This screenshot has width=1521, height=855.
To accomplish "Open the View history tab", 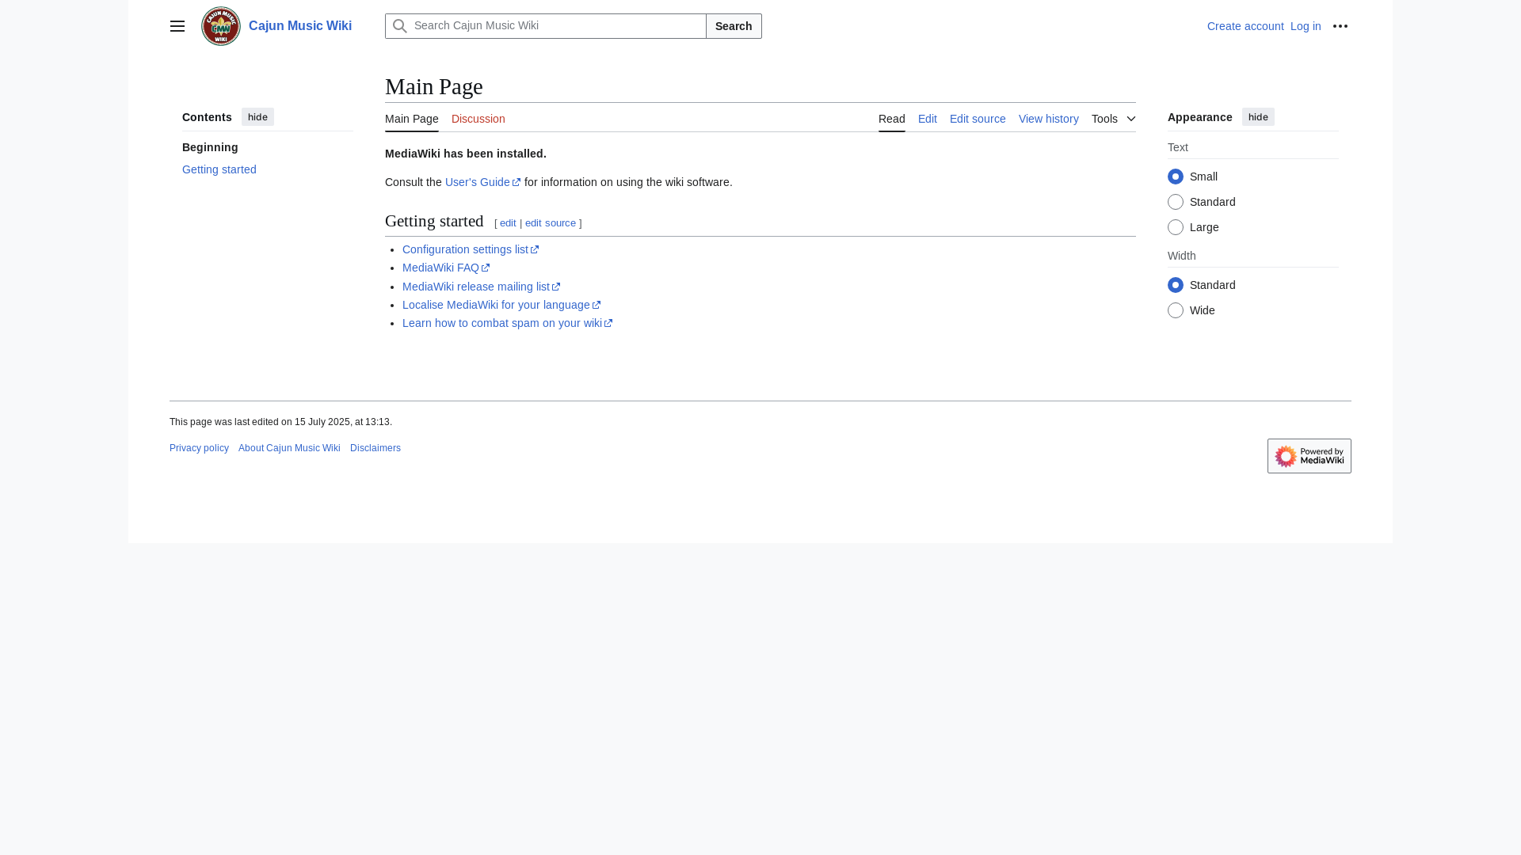I will point(1048,119).
